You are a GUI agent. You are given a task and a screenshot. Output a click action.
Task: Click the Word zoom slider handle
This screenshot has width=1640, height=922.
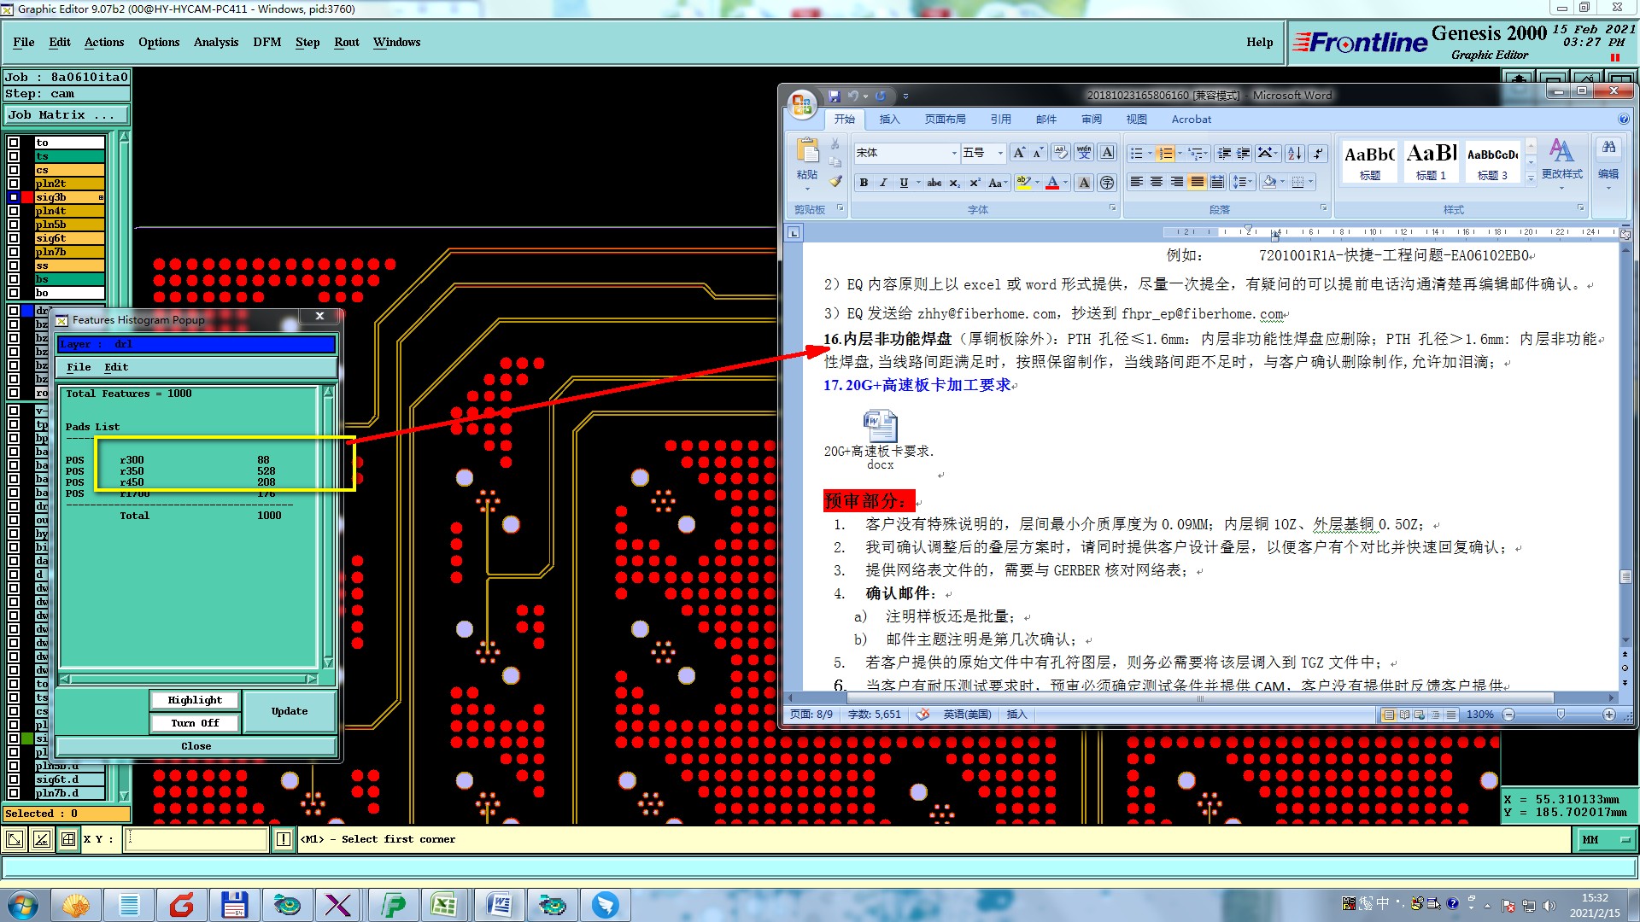1561,715
